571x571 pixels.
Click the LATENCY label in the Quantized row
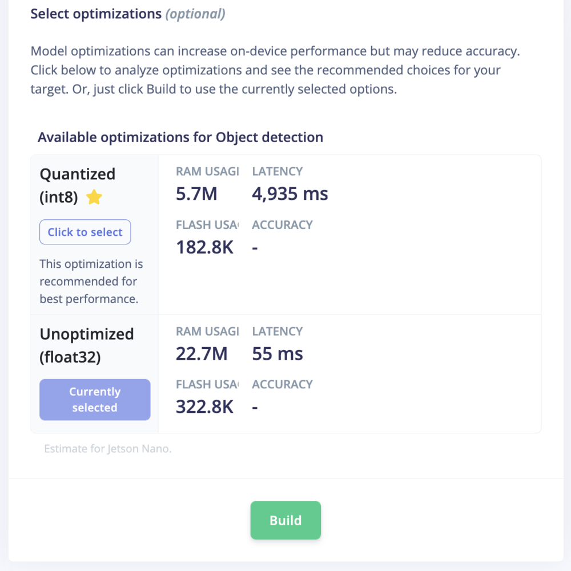point(278,171)
